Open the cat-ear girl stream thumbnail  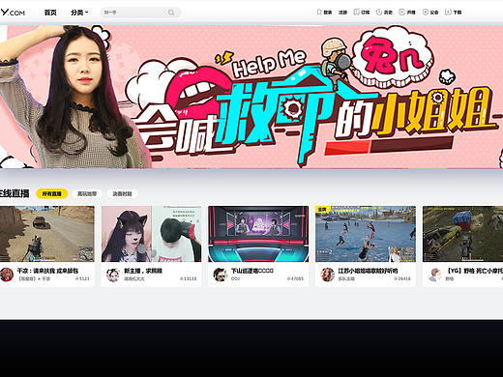151,234
